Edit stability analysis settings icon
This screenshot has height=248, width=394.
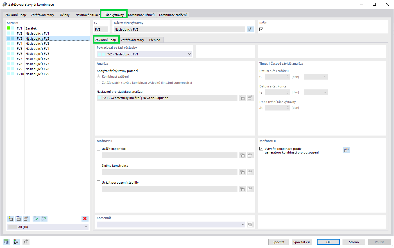[250, 189]
